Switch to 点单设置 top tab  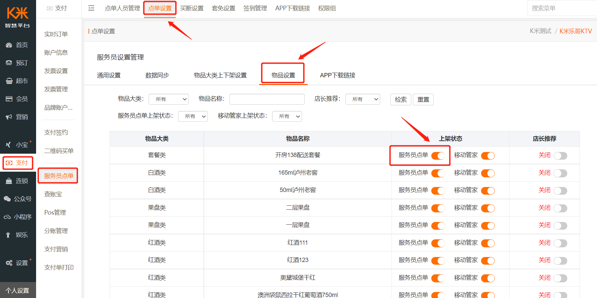point(160,8)
